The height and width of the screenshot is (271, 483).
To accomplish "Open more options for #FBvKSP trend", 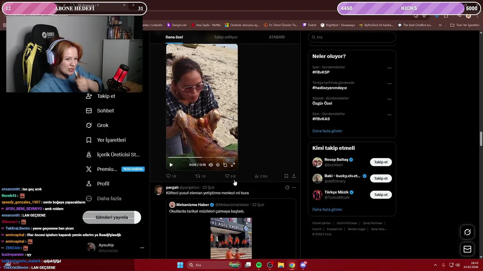I will click(x=389, y=68).
